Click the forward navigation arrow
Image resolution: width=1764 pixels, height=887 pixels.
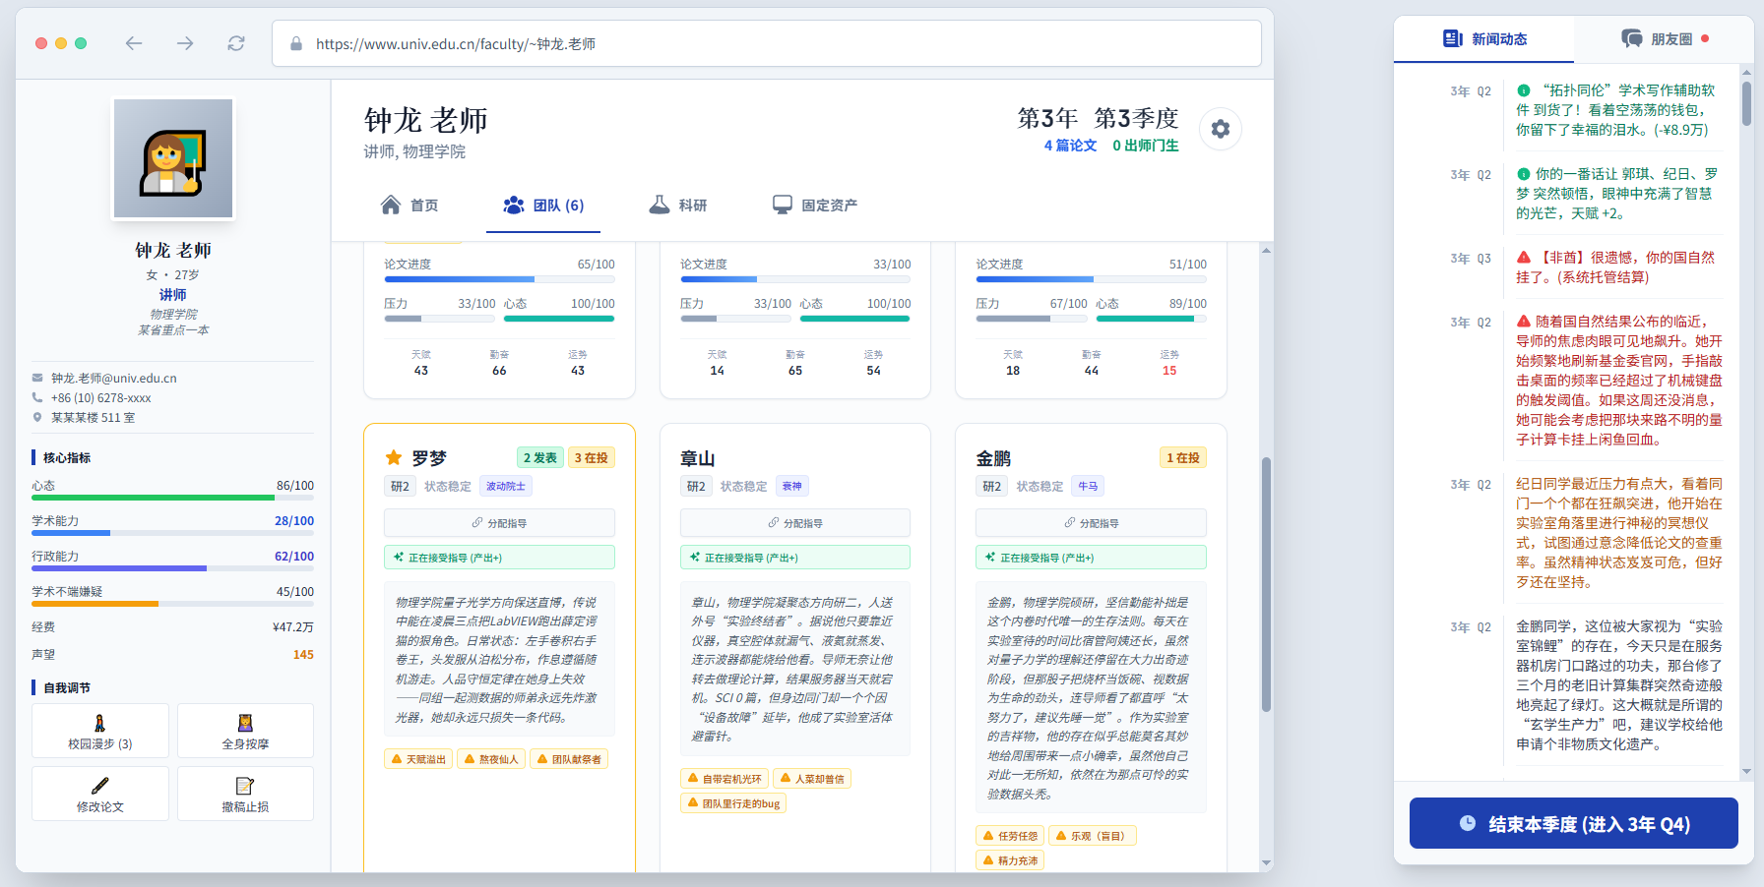[185, 43]
